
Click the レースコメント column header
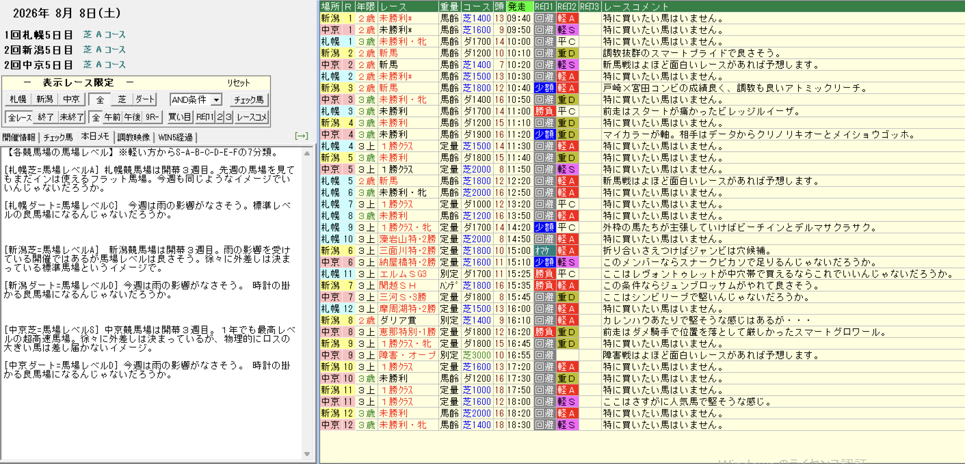[x=783, y=6]
